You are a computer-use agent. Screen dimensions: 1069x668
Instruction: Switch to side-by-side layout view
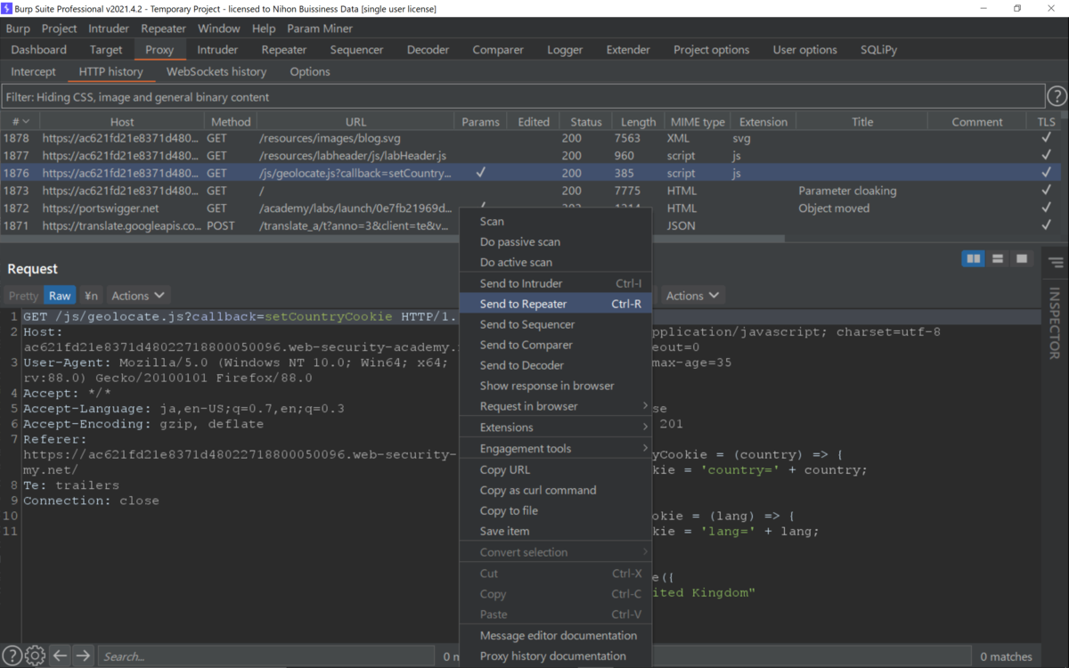click(x=974, y=258)
